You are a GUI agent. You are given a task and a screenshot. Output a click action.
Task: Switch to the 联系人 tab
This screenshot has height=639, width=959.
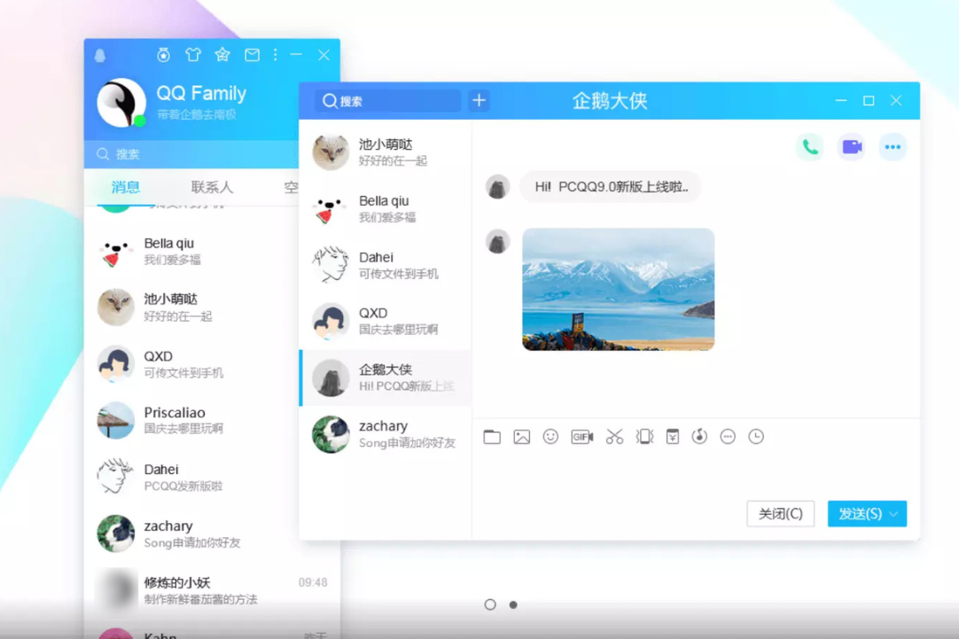click(x=212, y=187)
